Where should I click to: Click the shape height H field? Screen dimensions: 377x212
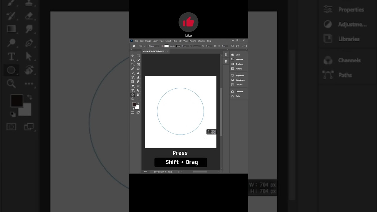click(224, 46)
